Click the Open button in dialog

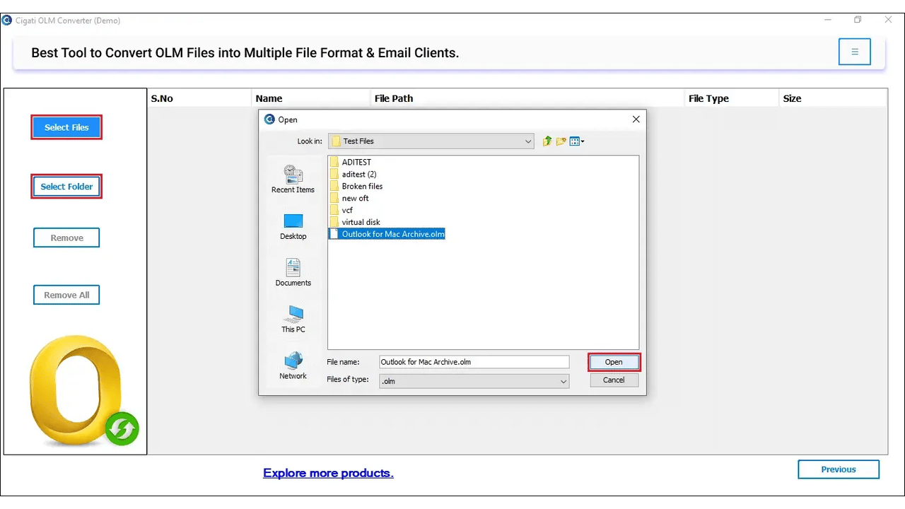click(614, 362)
